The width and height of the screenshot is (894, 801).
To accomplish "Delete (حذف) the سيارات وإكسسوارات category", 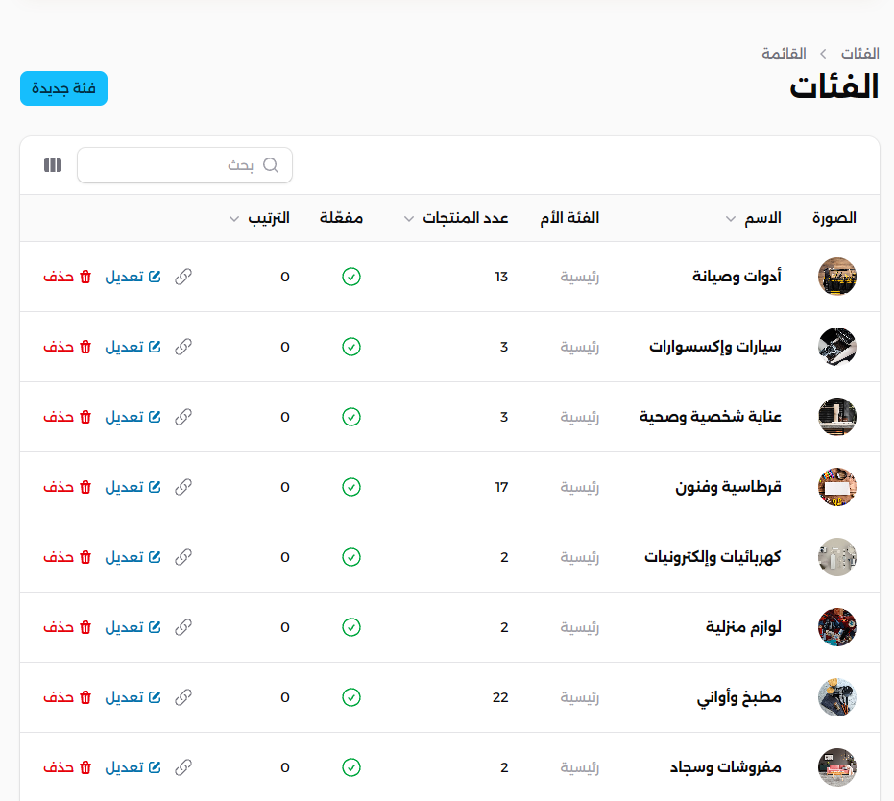I will pos(67,347).
